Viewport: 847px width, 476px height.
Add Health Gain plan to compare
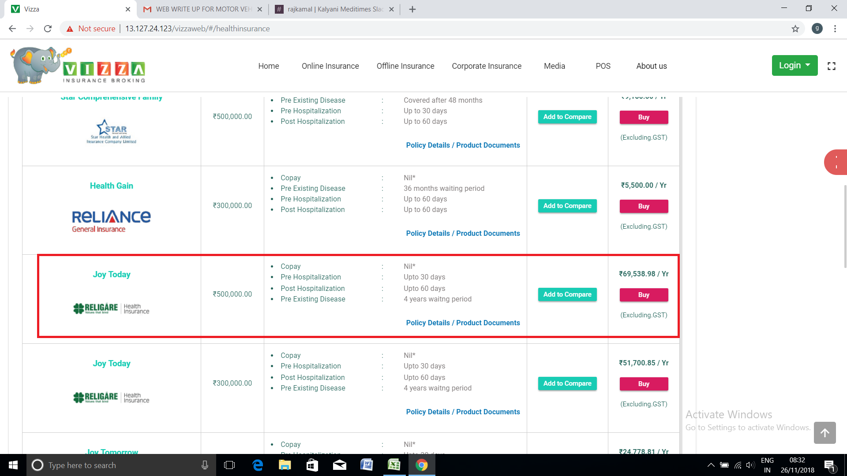pyautogui.click(x=567, y=206)
